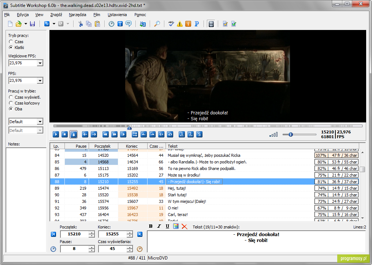Open the Ustawienia menu

pyautogui.click(x=117, y=15)
